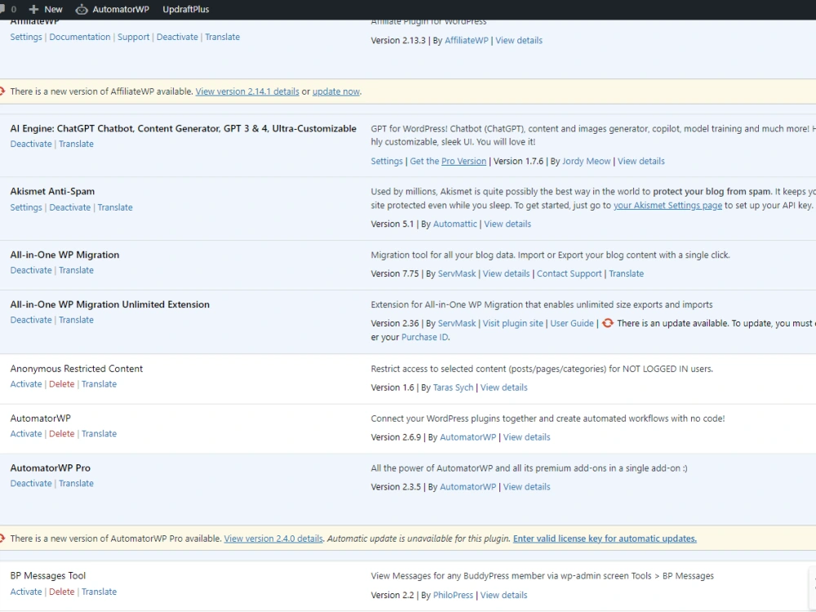Click Translate under AffiliateWP
The image size is (816, 612).
coord(222,37)
